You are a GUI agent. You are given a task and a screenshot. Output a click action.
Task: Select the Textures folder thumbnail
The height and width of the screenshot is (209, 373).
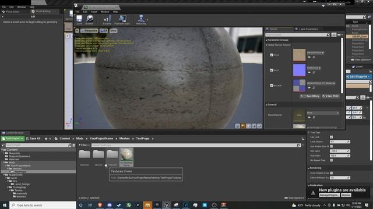point(112,154)
